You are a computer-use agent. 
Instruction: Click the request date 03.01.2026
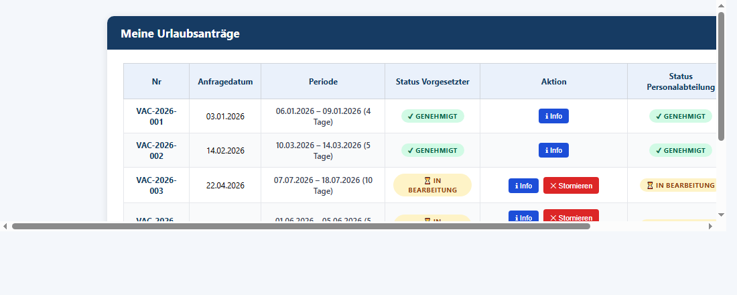click(225, 117)
